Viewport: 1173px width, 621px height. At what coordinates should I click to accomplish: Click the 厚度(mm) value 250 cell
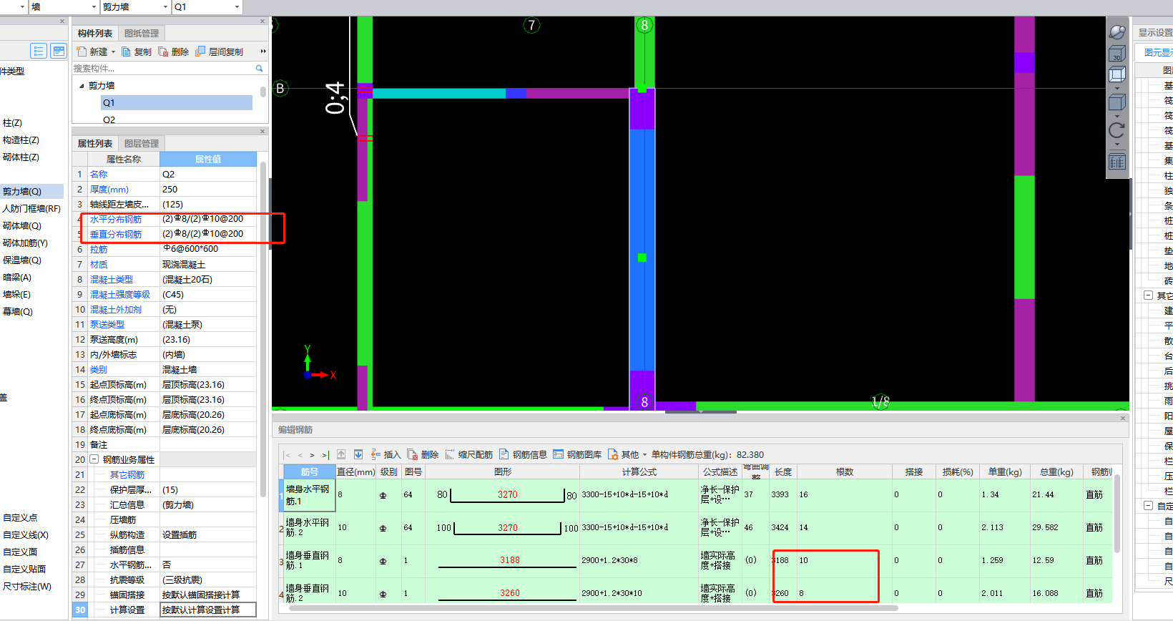click(x=208, y=190)
